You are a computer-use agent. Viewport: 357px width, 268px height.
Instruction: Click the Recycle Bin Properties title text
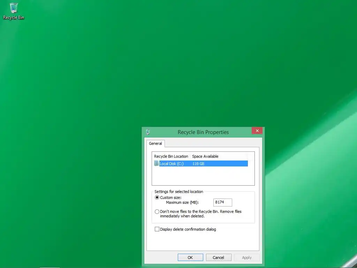203,132
